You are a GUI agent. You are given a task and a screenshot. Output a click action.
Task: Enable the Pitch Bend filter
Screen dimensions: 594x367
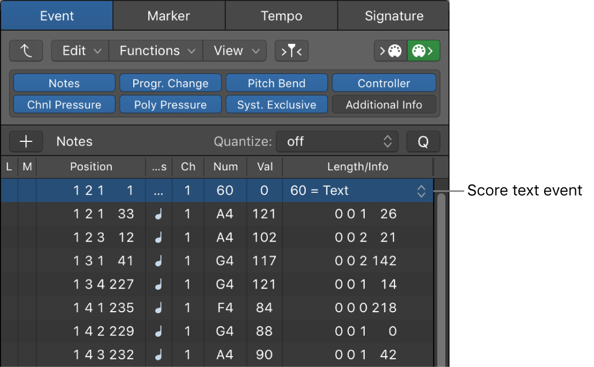click(276, 83)
